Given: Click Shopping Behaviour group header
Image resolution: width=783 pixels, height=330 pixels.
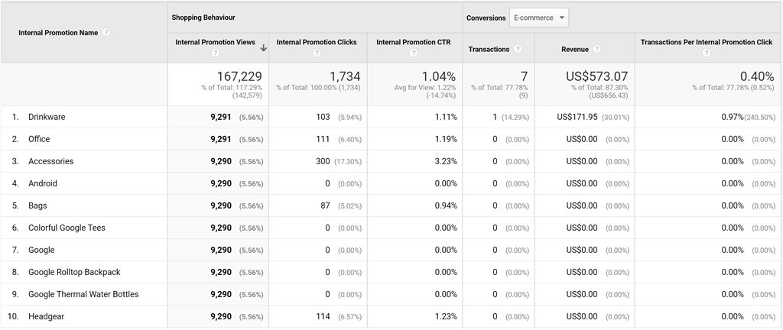Looking at the screenshot, I should click(x=203, y=18).
